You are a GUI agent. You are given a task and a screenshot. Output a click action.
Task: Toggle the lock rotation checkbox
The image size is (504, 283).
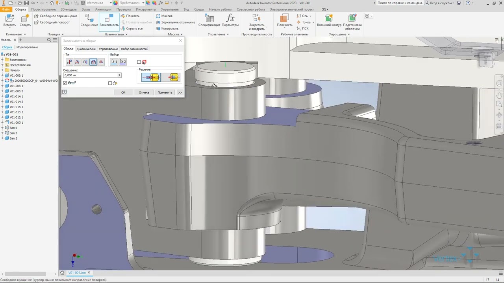pos(110,83)
